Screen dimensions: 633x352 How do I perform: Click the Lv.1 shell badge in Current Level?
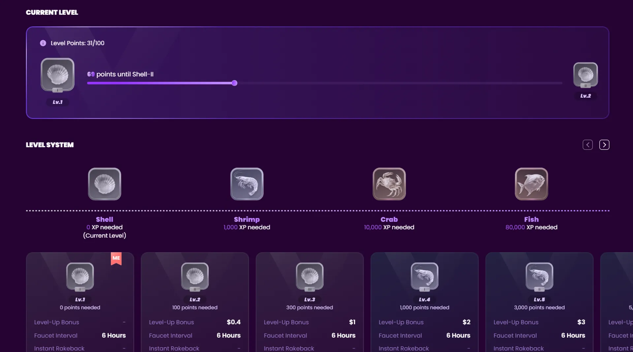(57, 75)
